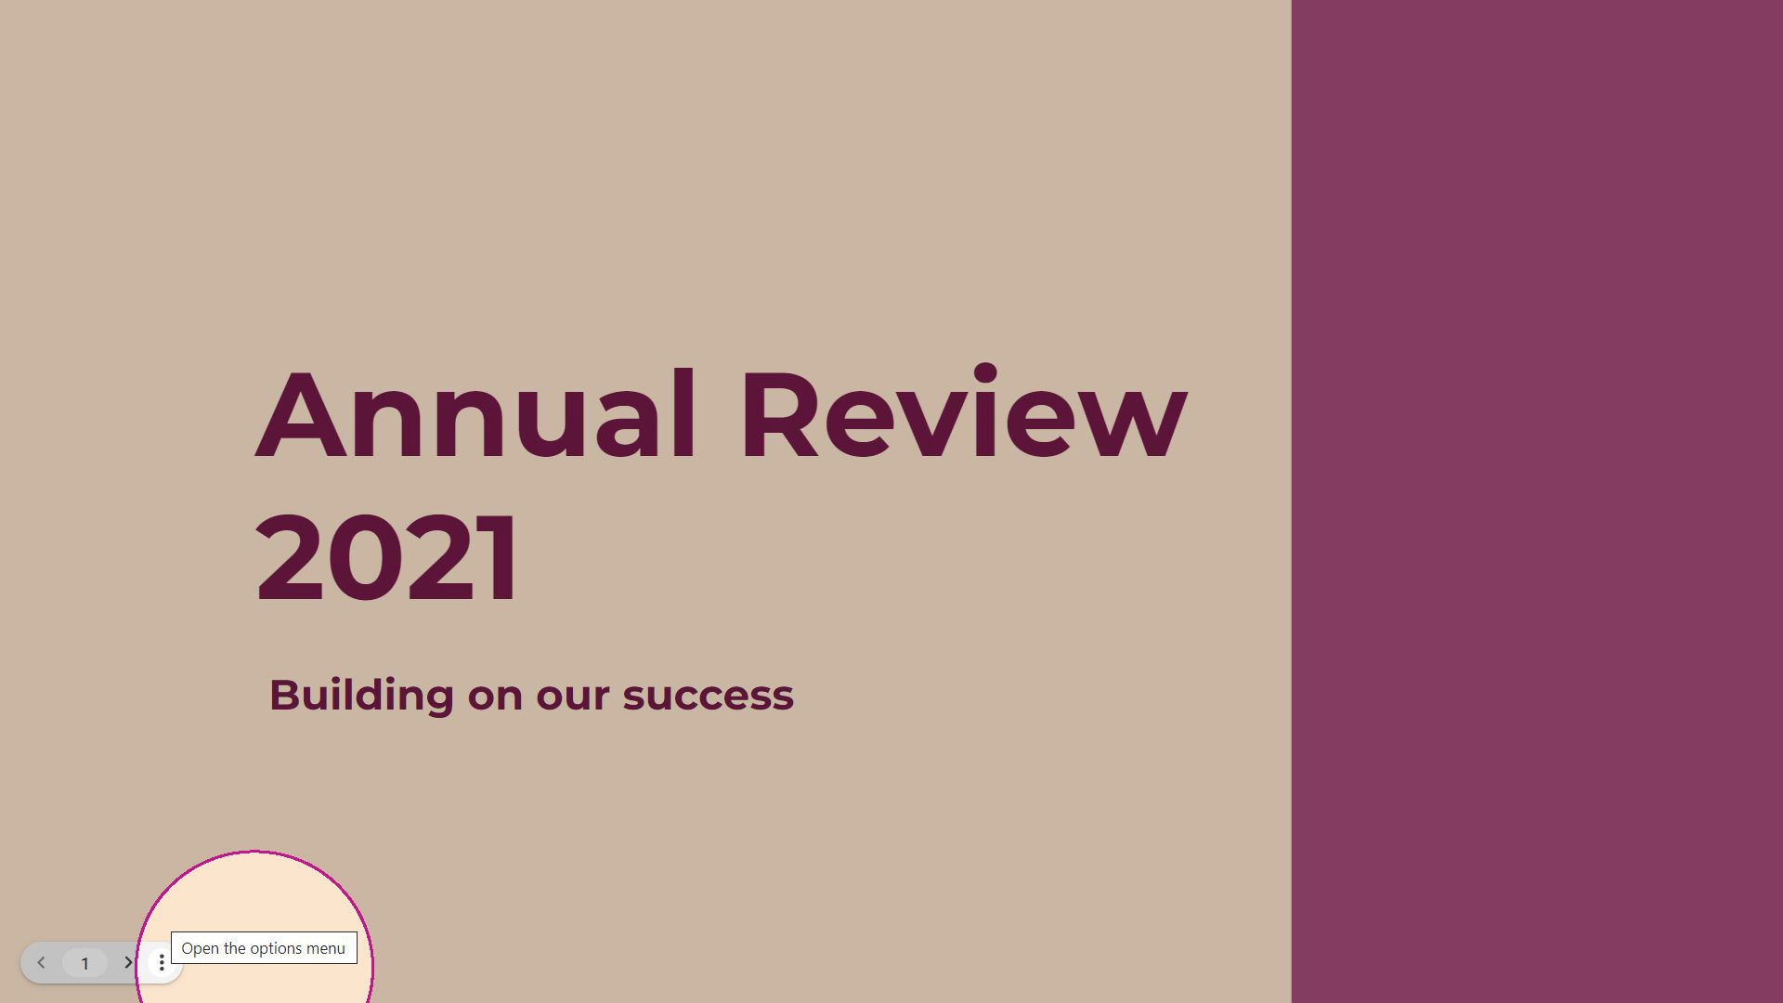
Task: Click the 'Building on our success' subtitle
Action: point(530,695)
